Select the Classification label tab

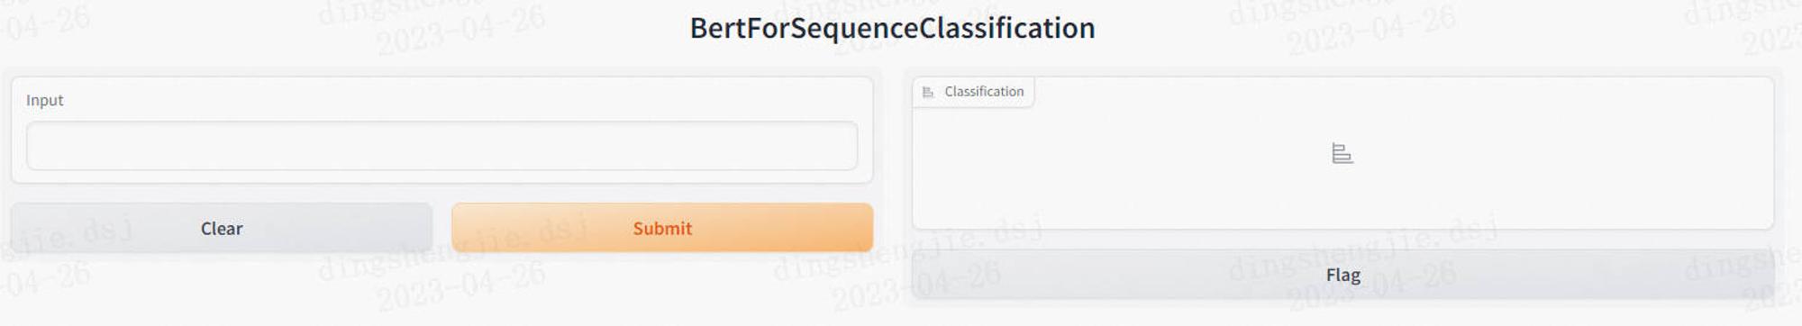973,92
